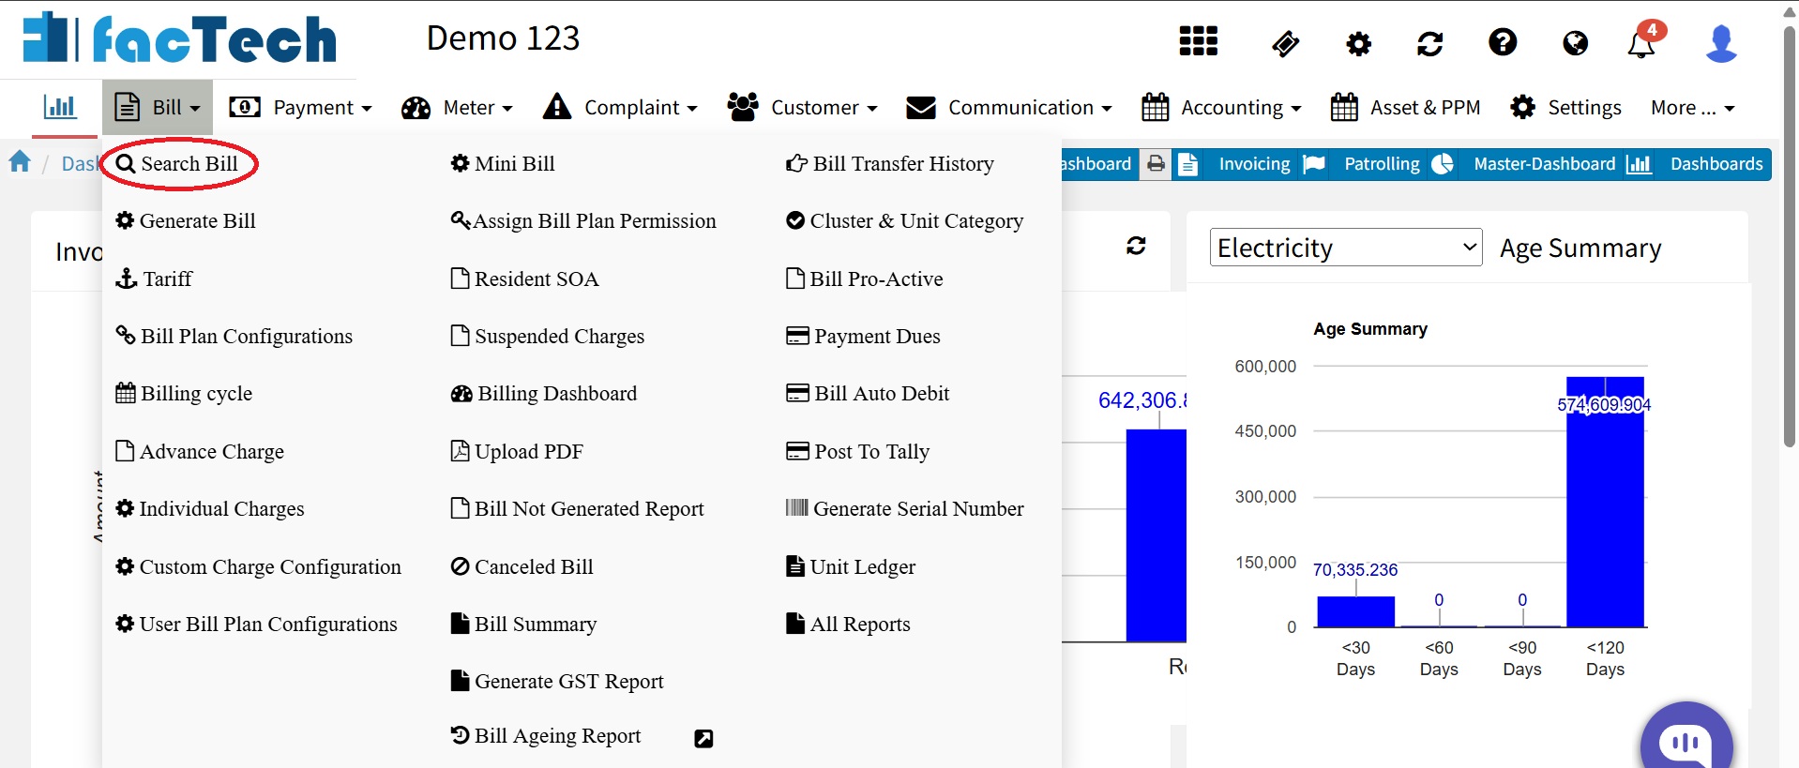Image resolution: width=1799 pixels, height=768 pixels.
Task: Click the Master-Dashboard button
Action: pos(1544,164)
